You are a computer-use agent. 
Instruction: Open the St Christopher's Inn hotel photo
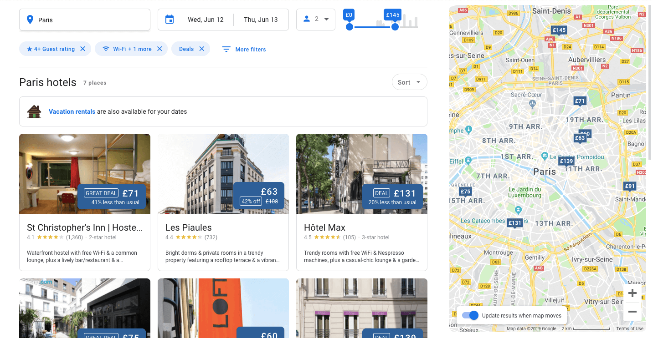pyautogui.click(x=85, y=174)
